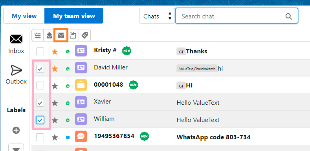310x151 pixels.
Task: Click NEW badge next to 00001048
Action: [x=134, y=85]
